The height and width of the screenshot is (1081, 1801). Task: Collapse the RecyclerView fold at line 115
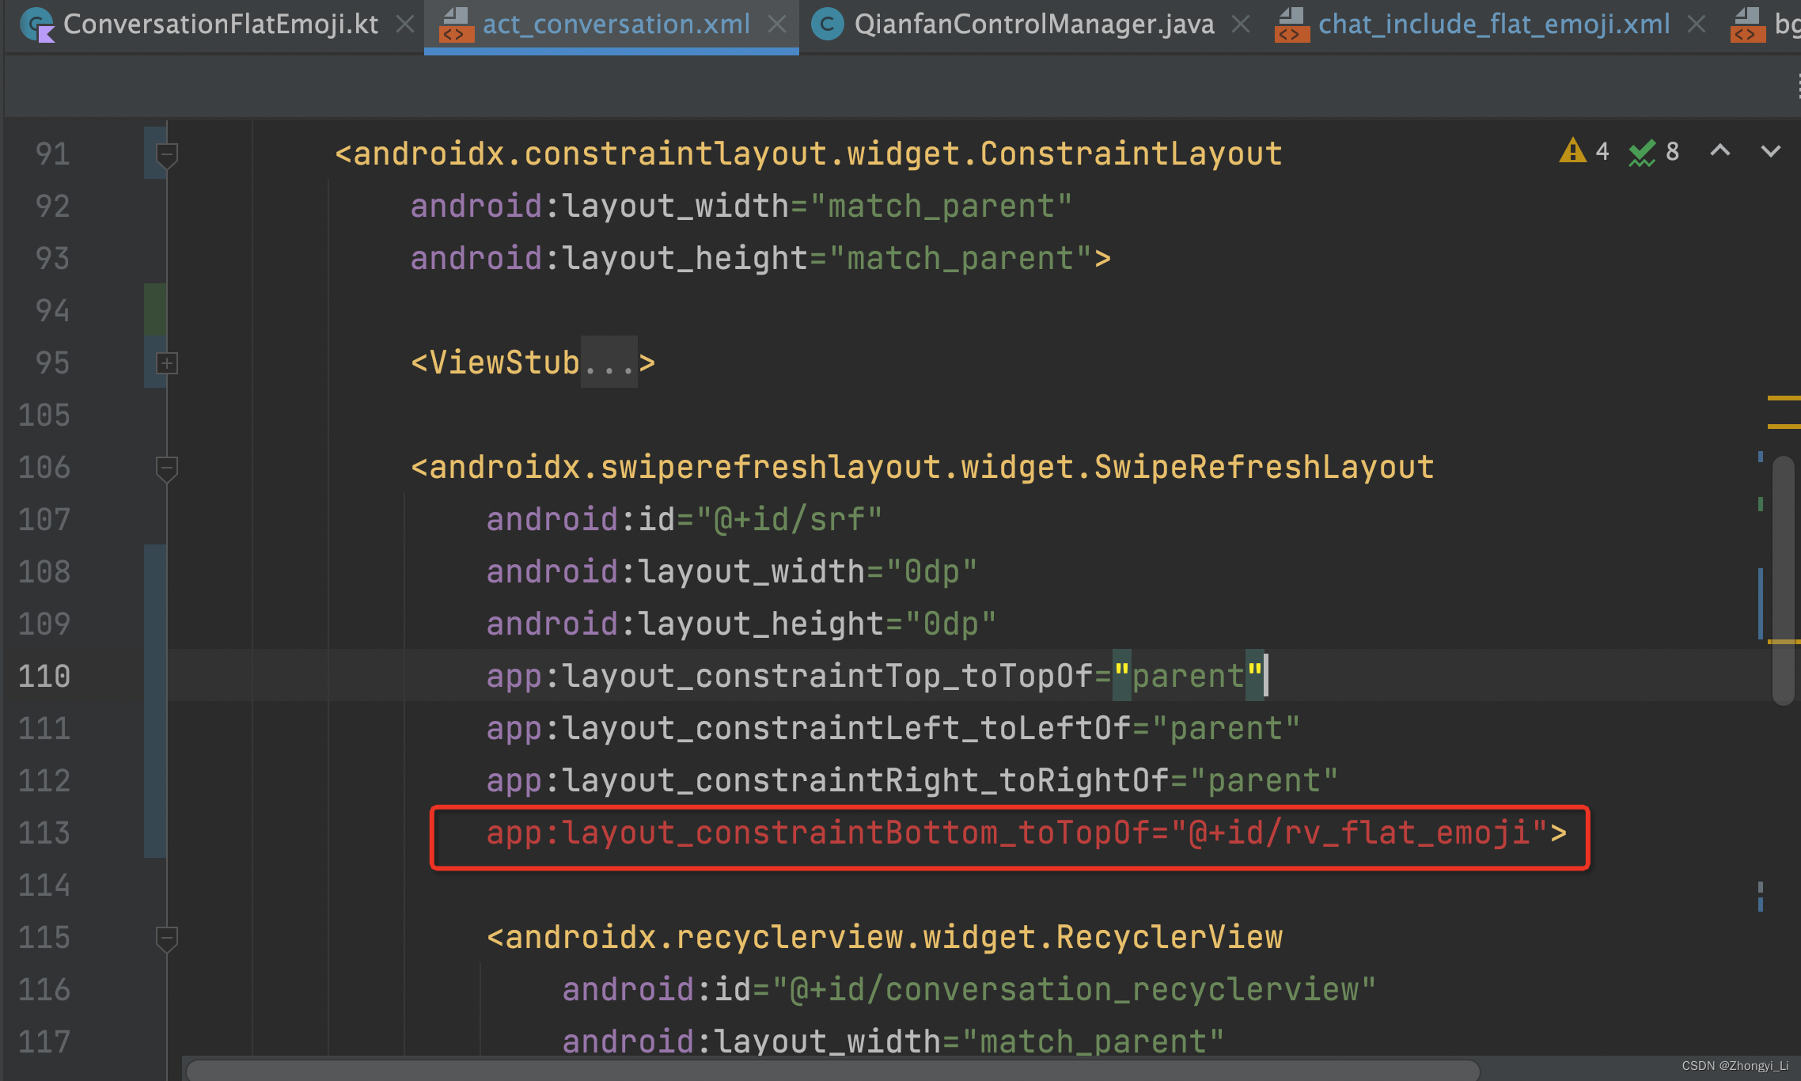[x=167, y=939]
